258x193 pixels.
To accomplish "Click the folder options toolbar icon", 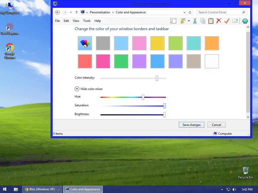I will [x=183, y=21].
